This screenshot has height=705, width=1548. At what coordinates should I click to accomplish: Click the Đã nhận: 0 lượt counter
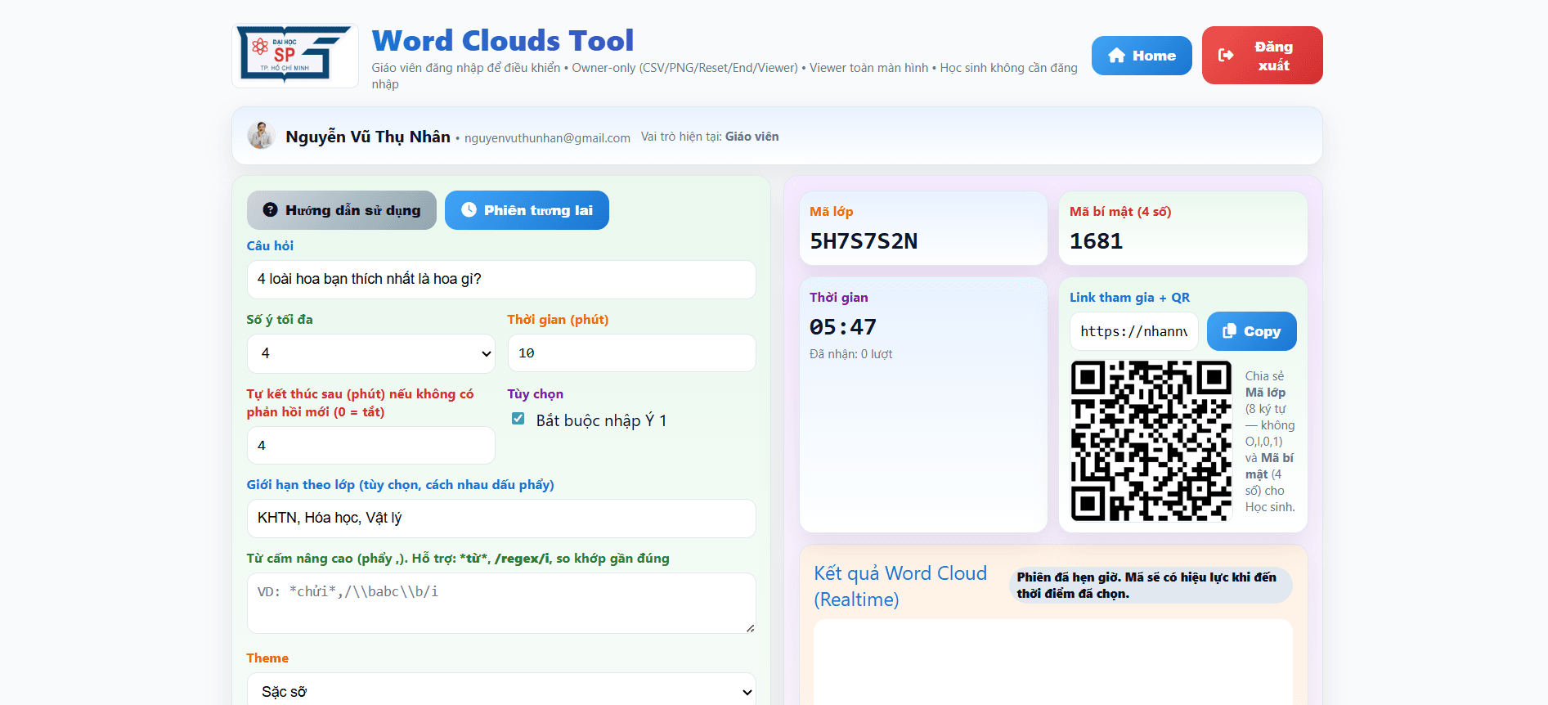pos(850,354)
